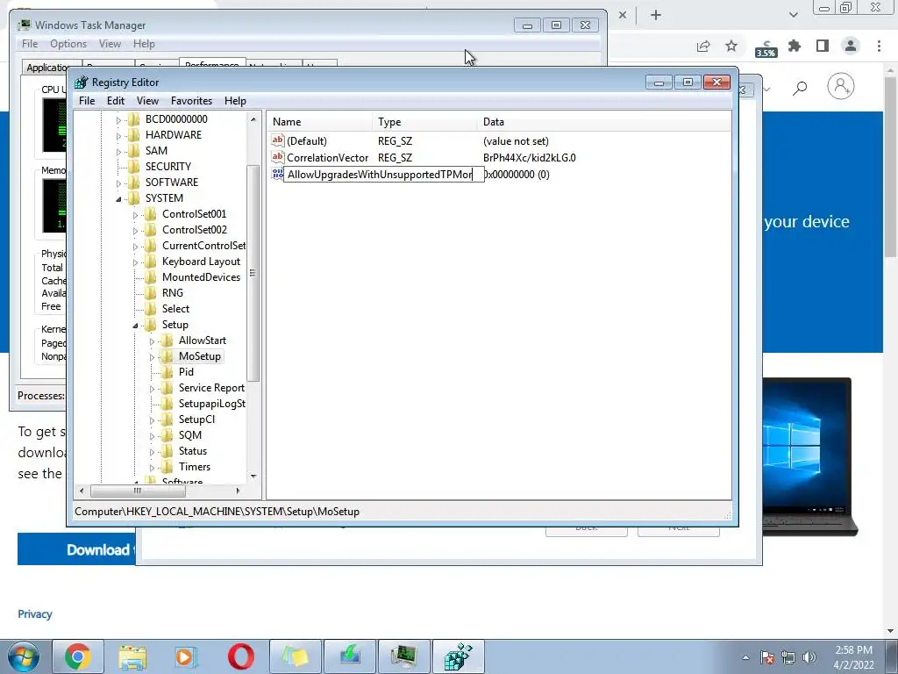The height and width of the screenshot is (674, 898).
Task: Bookmark the page with the star icon
Action: (731, 47)
